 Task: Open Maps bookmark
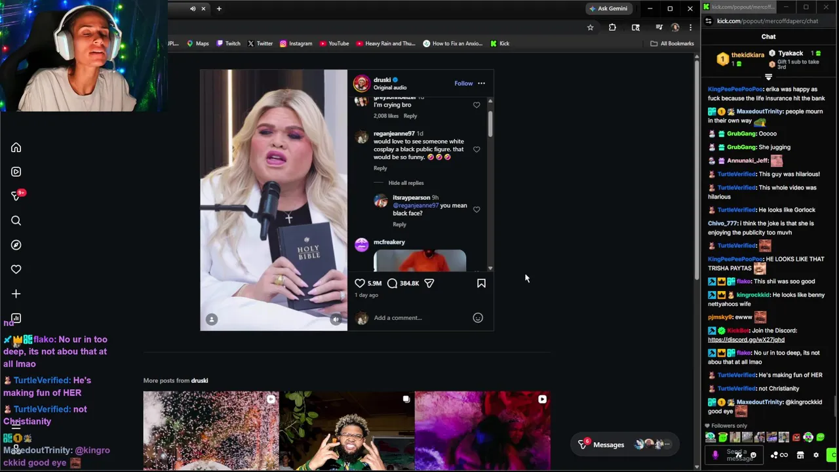(x=198, y=43)
